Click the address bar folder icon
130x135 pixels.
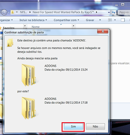12,12
